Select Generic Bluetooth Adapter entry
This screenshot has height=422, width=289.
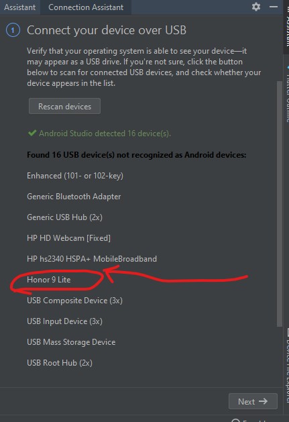(74, 197)
